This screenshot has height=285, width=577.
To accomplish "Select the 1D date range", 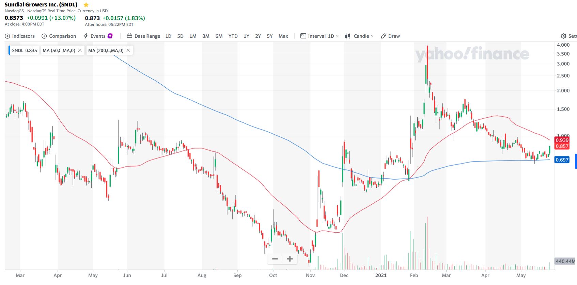I will (168, 36).
